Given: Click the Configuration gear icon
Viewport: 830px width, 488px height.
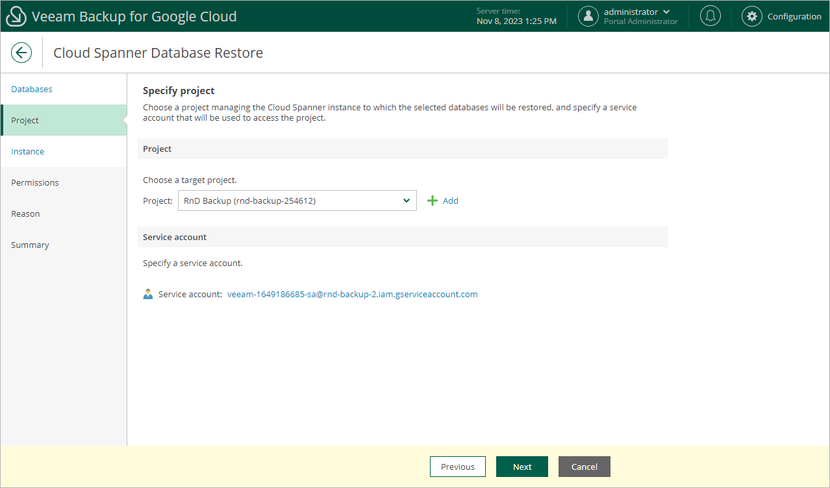Looking at the screenshot, I should coord(752,16).
